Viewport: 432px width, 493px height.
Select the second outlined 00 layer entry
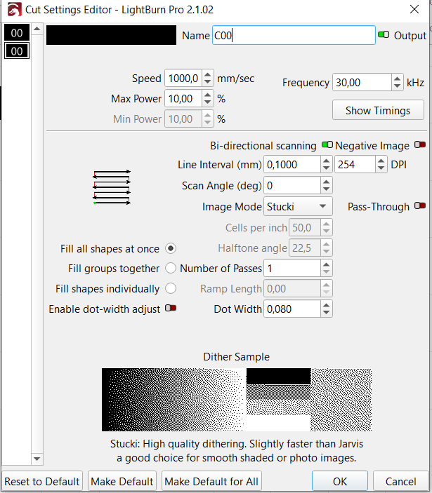(17, 51)
